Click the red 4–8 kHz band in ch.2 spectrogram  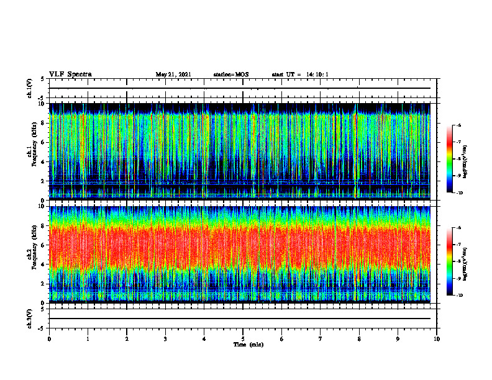pyautogui.click(x=240, y=248)
